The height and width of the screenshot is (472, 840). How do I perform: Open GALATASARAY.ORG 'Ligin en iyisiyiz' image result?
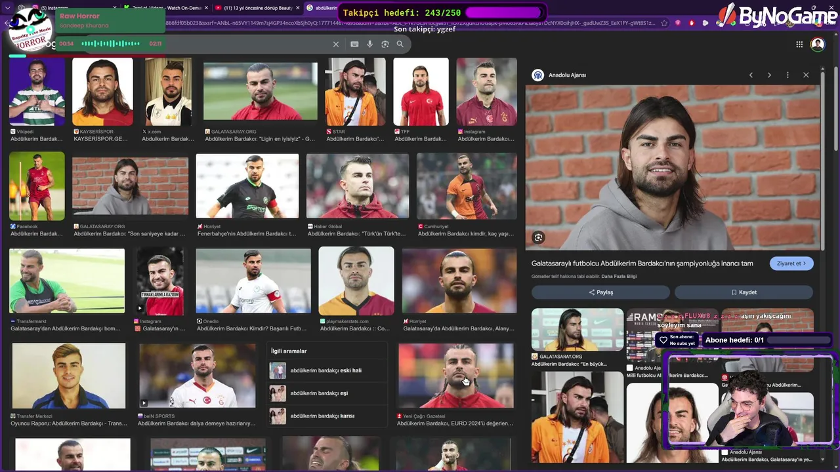261,92
